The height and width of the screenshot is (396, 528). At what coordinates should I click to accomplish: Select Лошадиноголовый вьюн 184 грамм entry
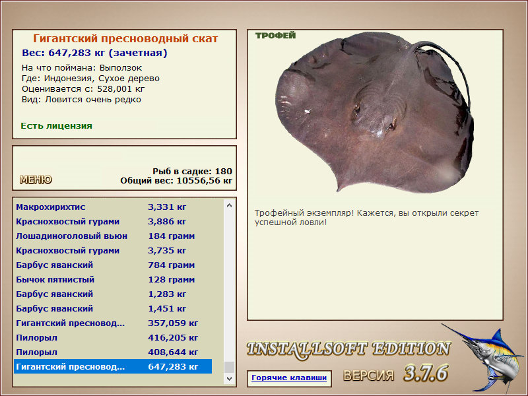tap(113, 236)
